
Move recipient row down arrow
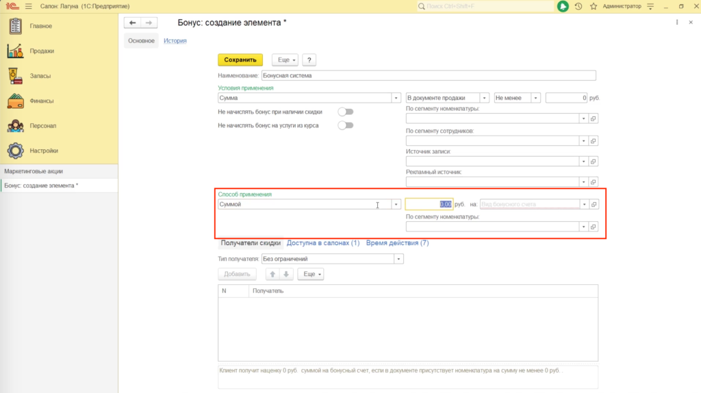tap(286, 274)
